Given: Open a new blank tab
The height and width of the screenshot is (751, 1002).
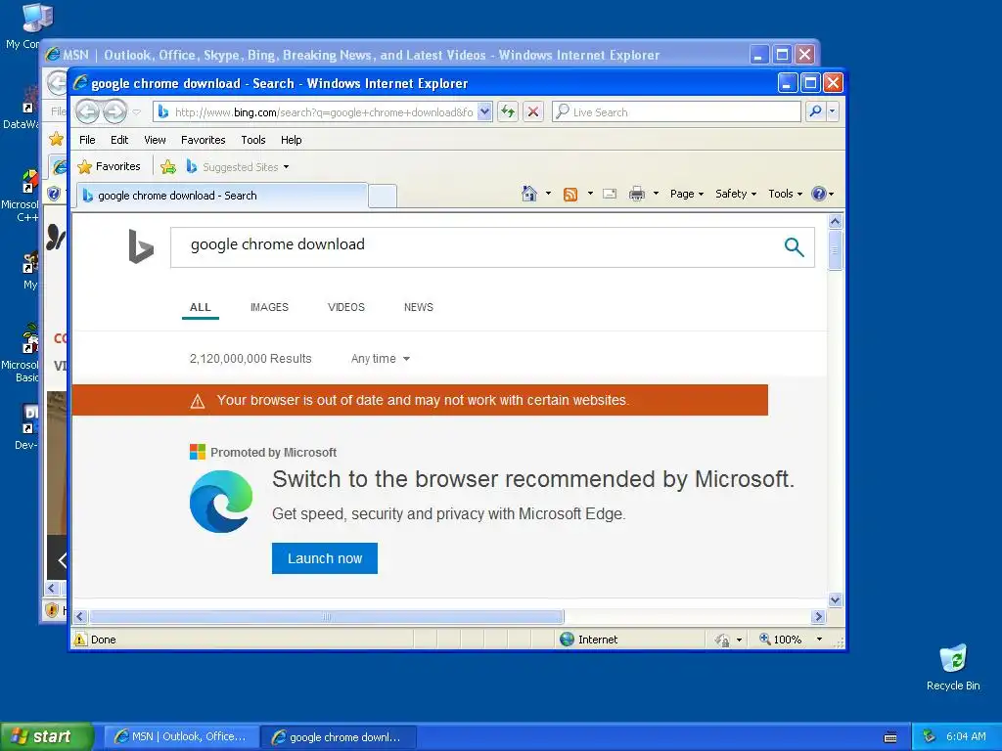Looking at the screenshot, I should tap(383, 196).
